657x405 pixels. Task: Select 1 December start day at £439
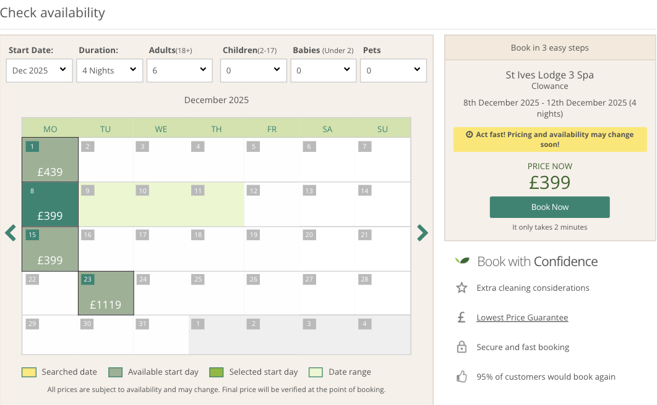(50, 160)
